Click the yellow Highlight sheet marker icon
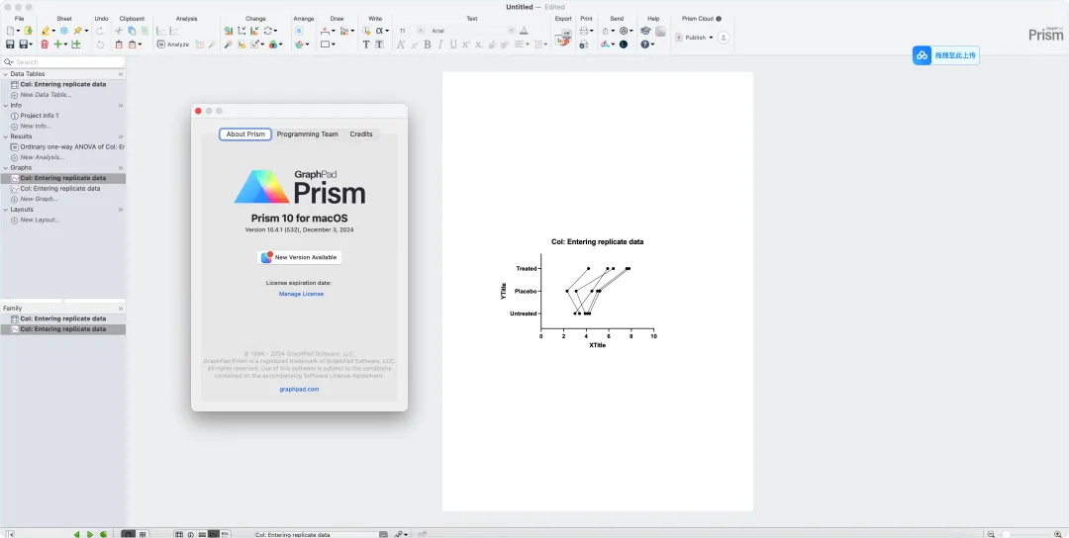The image size is (1069, 538). [45, 31]
